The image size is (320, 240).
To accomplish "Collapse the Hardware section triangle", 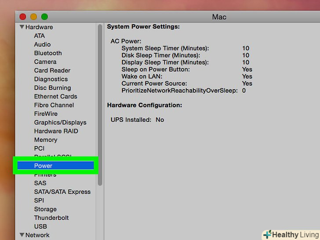I will tap(22, 27).
